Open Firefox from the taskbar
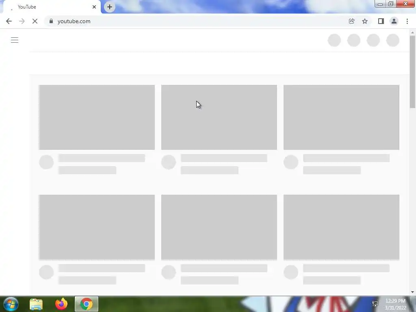 click(61, 304)
